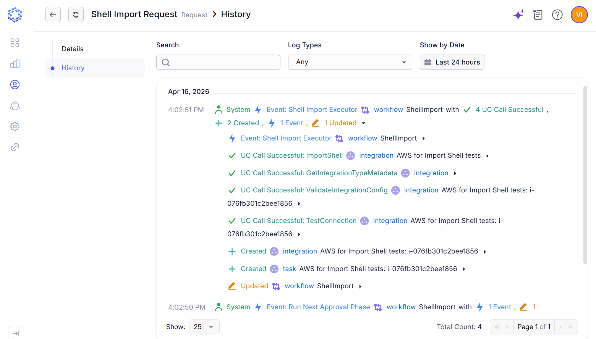Go to previous page pagination arrow

[x=507, y=327]
